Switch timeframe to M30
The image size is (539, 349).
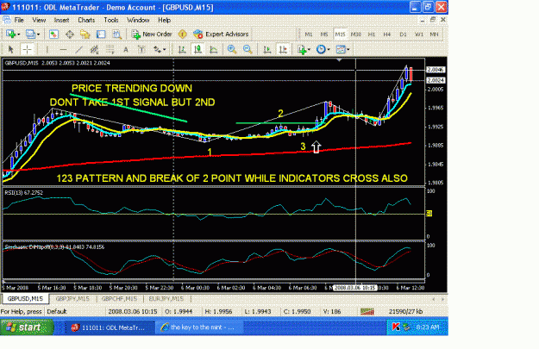point(356,34)
